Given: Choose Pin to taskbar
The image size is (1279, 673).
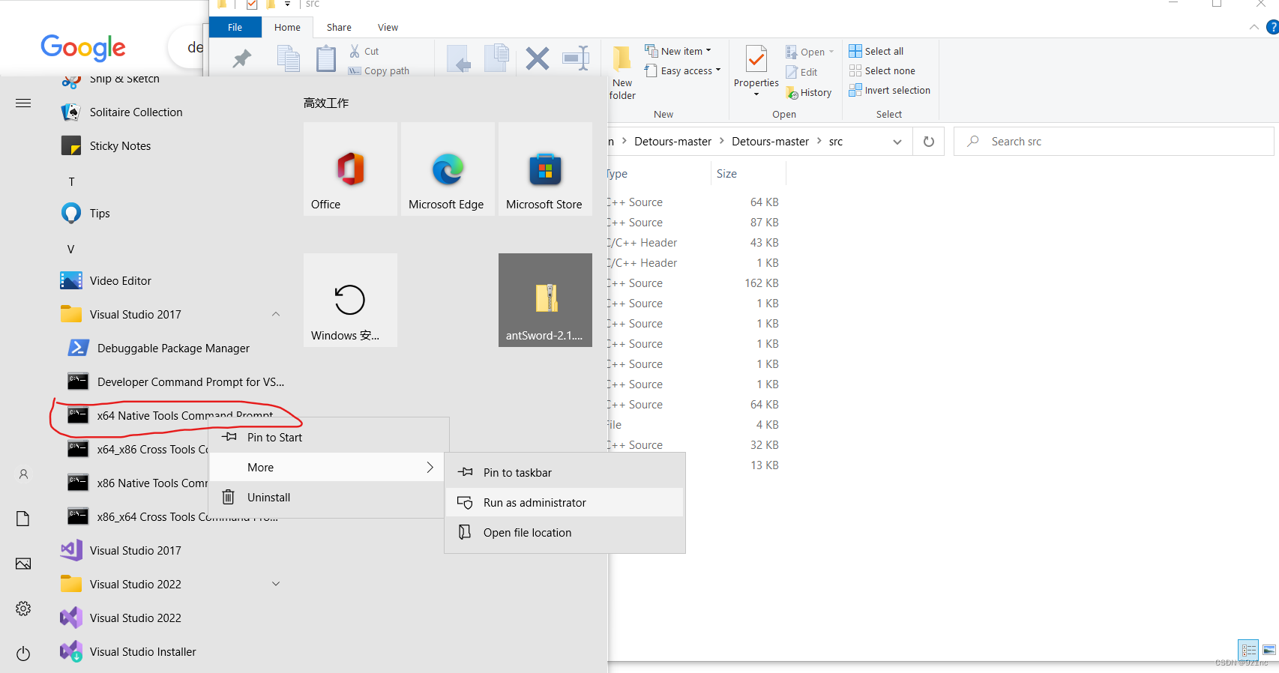Looking at the screenshot, I should point(565,473).
